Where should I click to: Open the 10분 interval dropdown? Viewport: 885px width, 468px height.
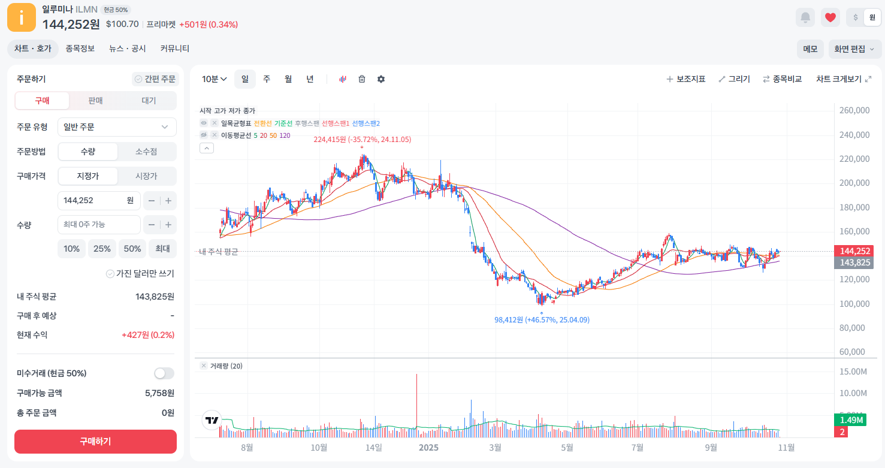click(215, 79)
